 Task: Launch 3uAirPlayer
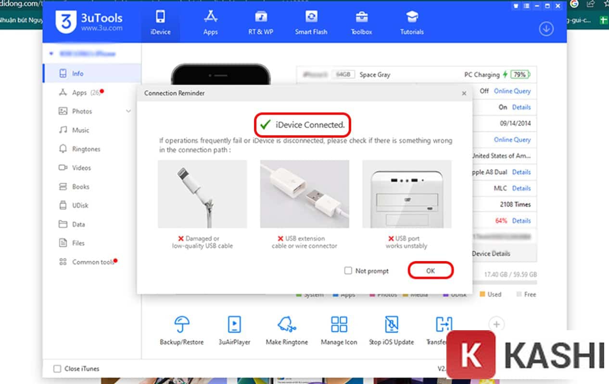pyautogui.click(x=234, y=329)
